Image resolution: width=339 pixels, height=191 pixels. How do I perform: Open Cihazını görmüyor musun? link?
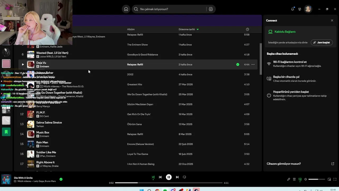[x=284, y=164]
